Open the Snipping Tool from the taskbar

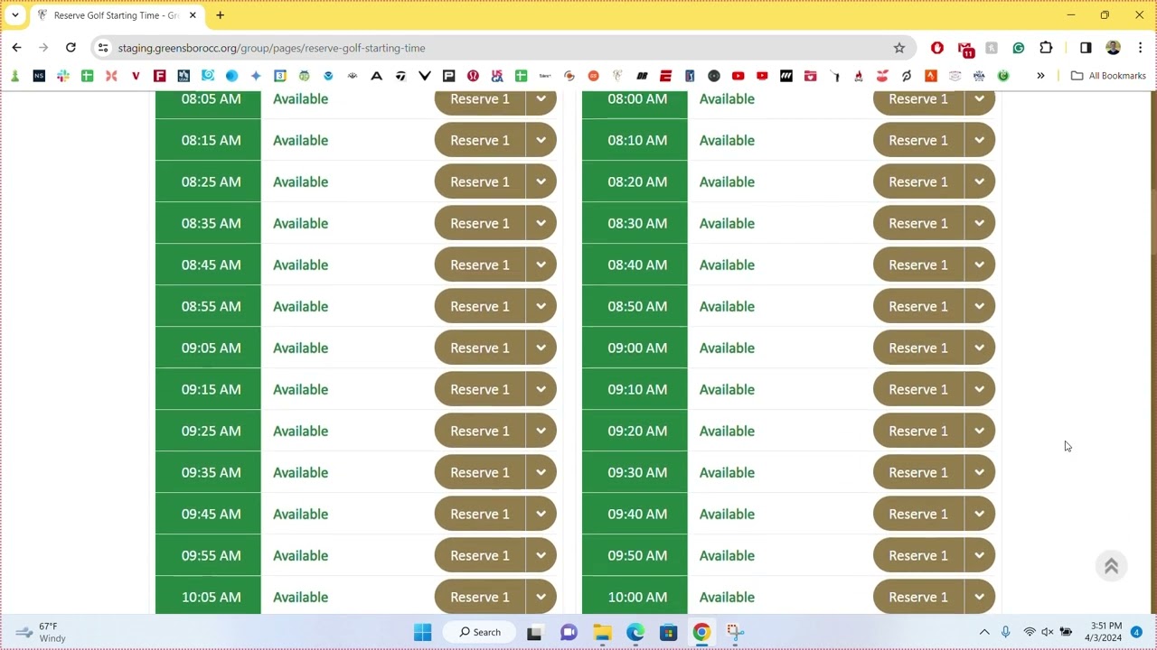(x=735, y=632)
